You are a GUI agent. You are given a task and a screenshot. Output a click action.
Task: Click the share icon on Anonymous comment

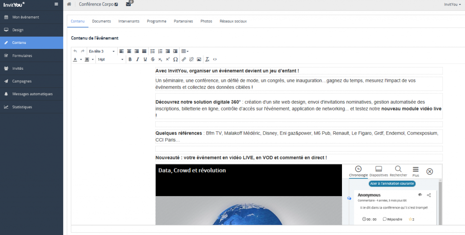click(x=429, y=195)
